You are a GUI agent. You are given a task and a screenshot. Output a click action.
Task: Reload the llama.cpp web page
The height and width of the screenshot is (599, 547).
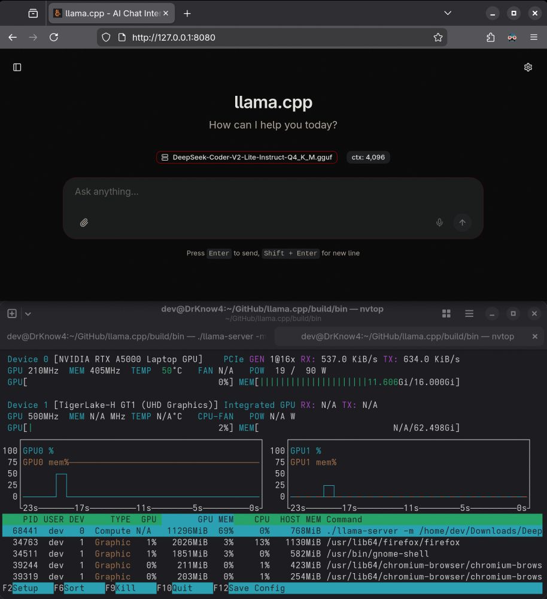(x=54, y=37)
